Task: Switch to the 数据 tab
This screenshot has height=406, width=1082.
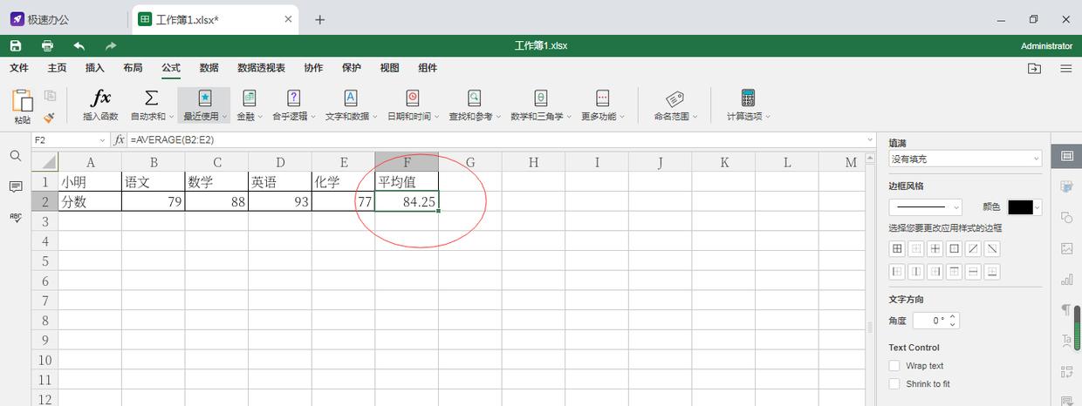Action: [209, 68]
